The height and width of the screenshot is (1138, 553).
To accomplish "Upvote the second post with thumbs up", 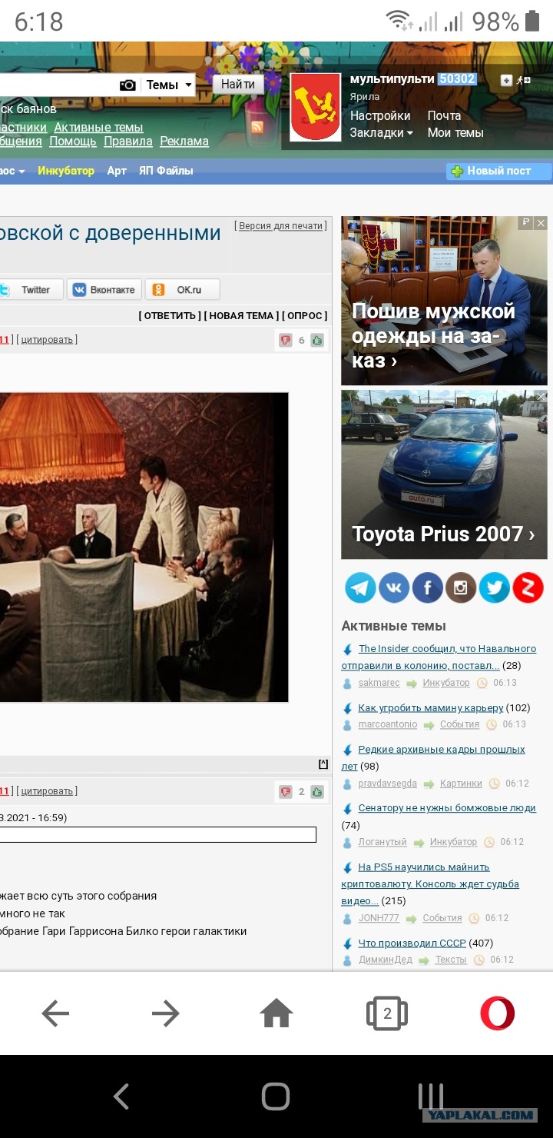I will click(x=317, y=791).
